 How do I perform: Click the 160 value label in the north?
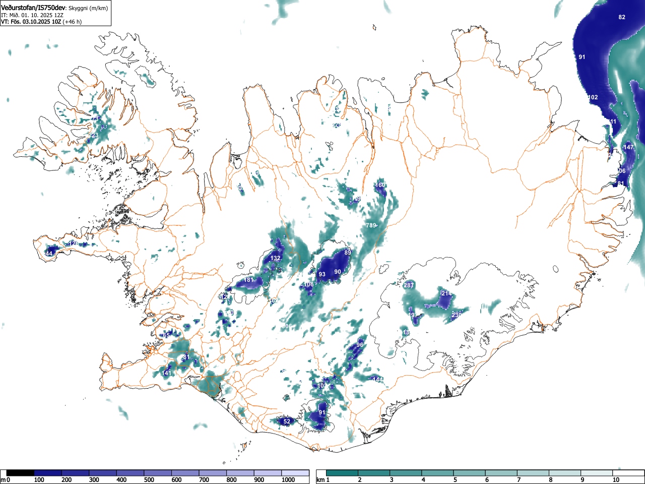[x=380, y=185]
